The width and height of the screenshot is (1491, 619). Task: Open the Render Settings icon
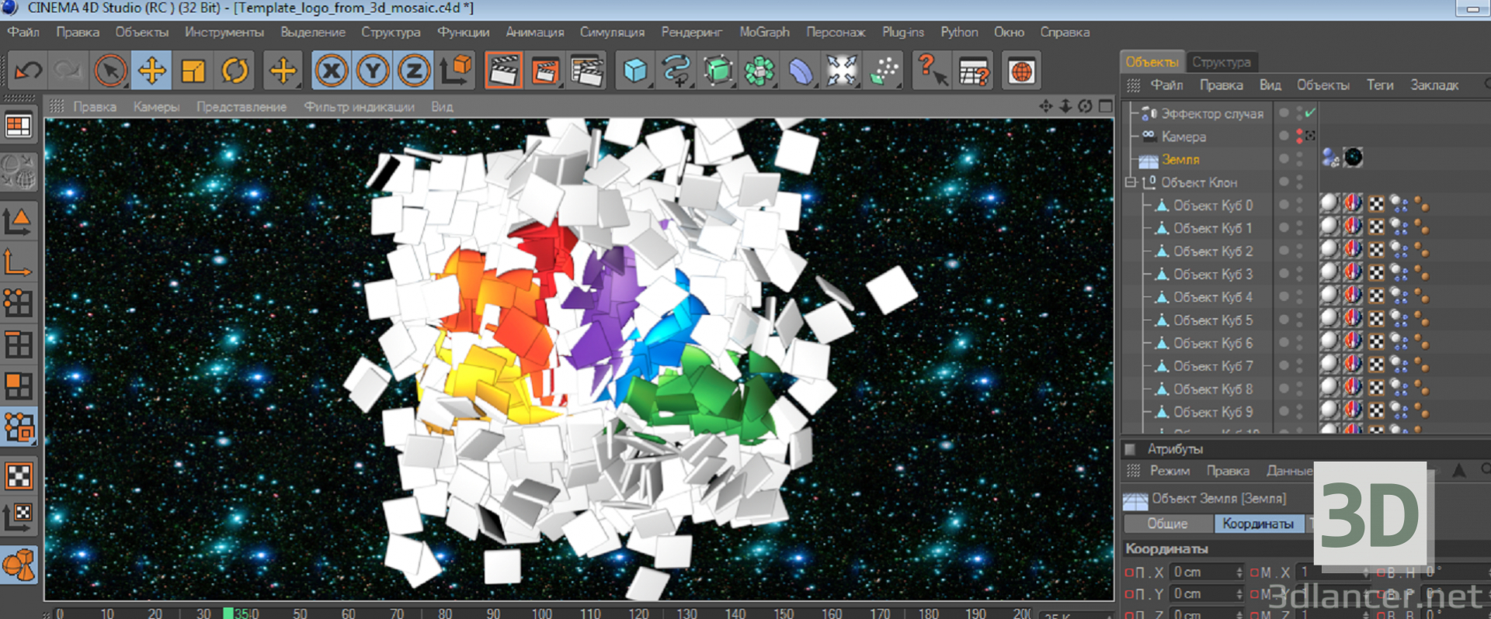587,71
